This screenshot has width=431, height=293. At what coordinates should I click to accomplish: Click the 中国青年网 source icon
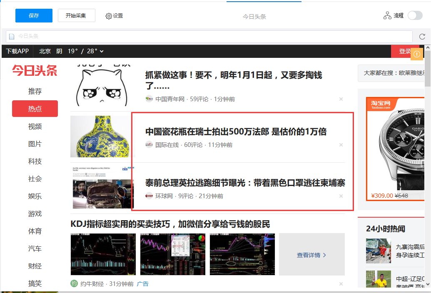tap(149, 99)
